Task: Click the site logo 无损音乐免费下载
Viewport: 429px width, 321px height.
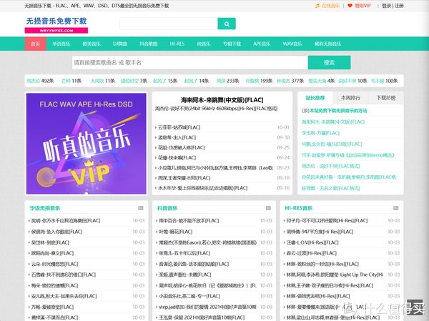Action: coord(56,24)
